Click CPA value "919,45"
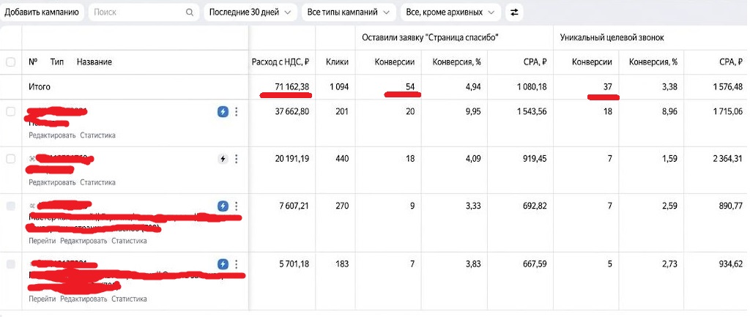Image resolution: width=750 pixels, height=317 pixels. coord(534,159)
